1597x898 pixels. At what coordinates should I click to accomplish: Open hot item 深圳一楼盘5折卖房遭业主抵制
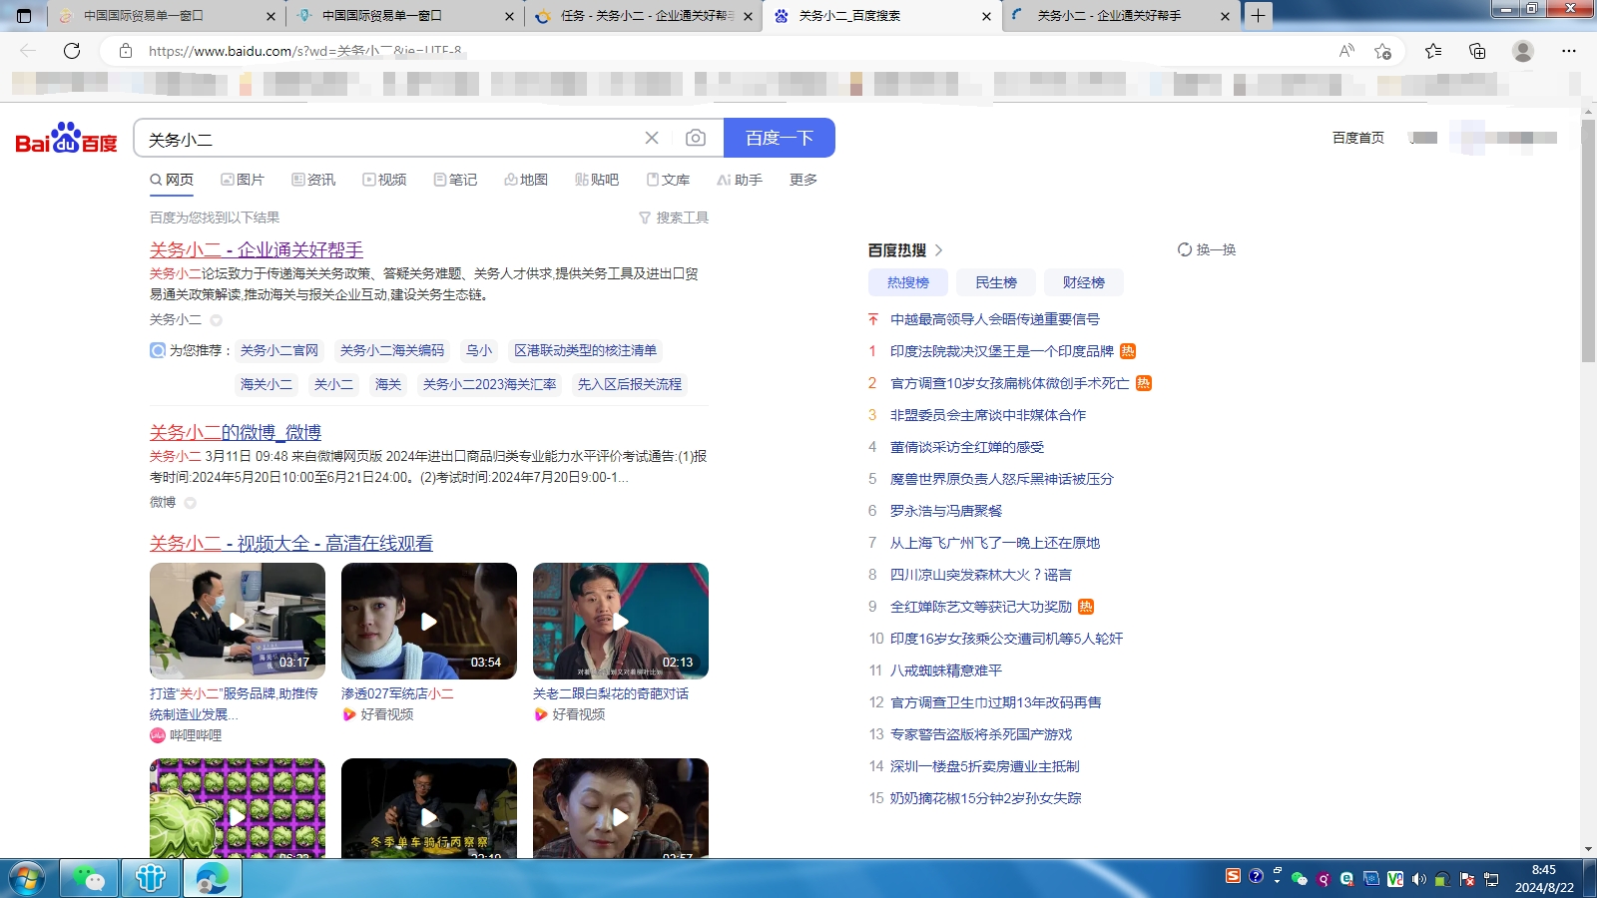[x=985, y=766]
